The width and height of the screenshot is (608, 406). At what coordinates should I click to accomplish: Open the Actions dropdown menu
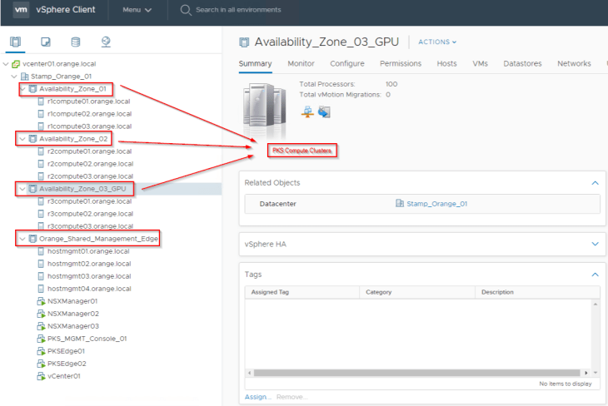[x=437, y=42]
